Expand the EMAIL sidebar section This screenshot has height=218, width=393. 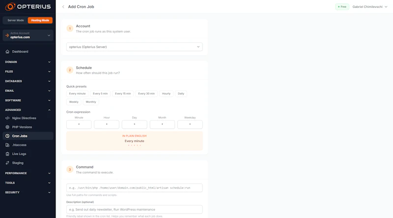point(28,91)
